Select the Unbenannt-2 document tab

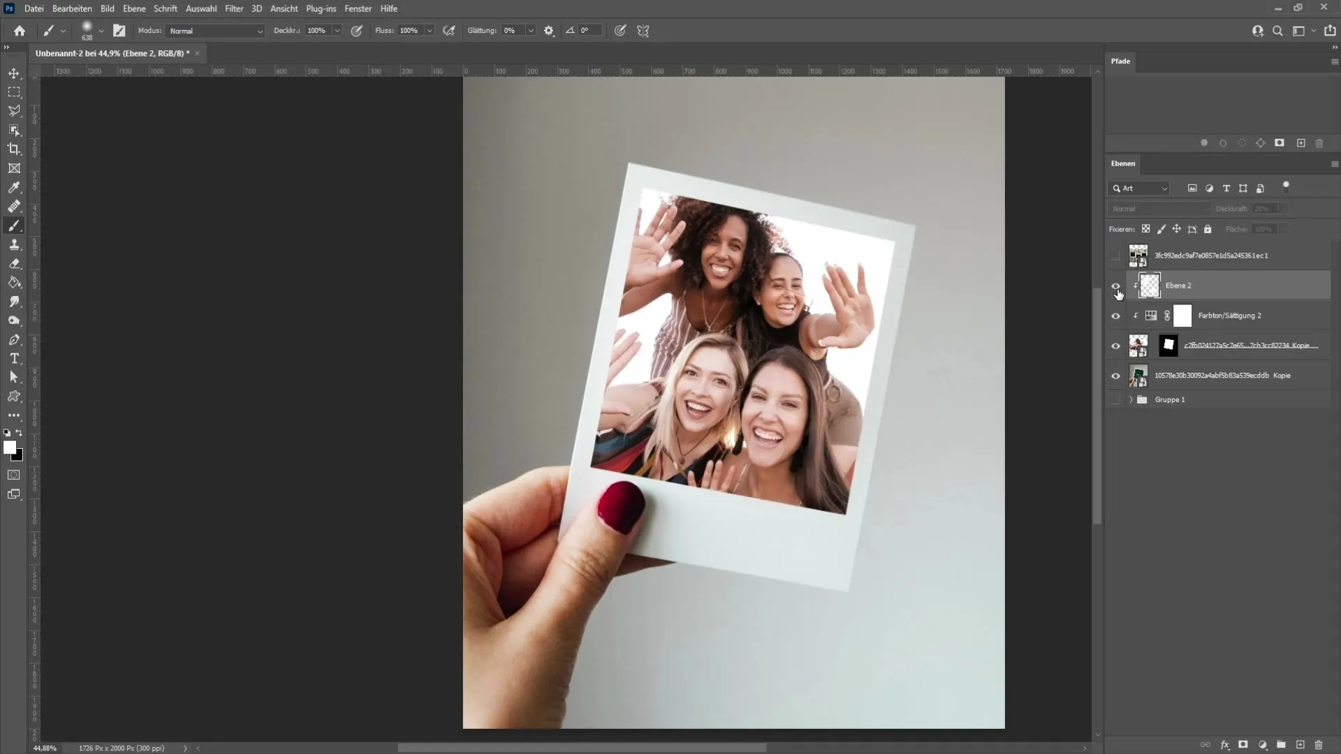tap(112, 53)
